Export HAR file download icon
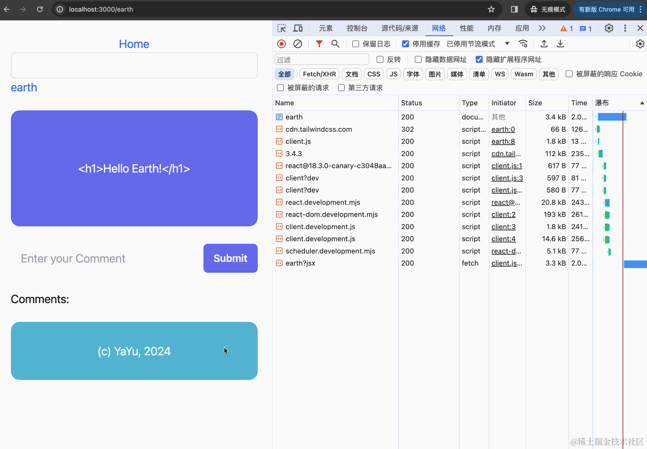This screenshot has height=449, width=647. 560,43
